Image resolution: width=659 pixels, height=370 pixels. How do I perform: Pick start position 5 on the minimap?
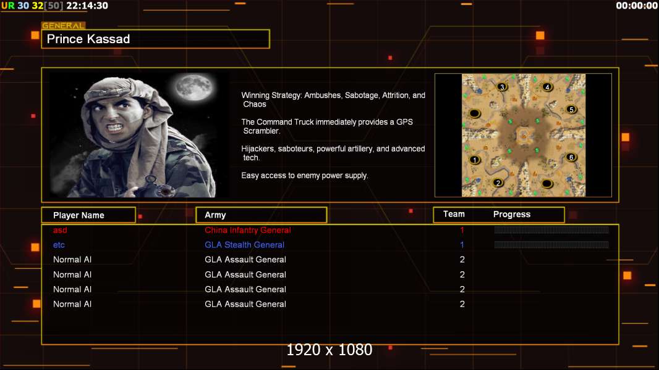pos(571,109)
